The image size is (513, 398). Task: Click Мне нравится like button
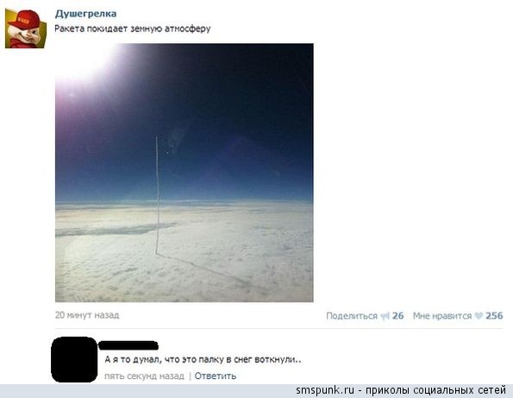coord(442,316)
